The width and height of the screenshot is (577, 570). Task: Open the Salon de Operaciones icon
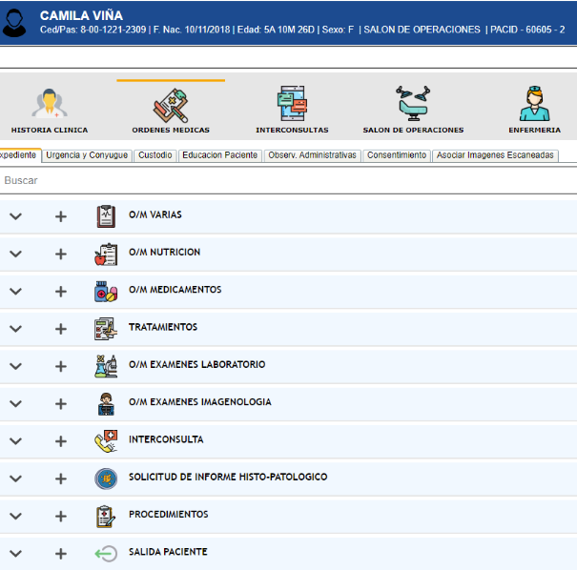413,103
